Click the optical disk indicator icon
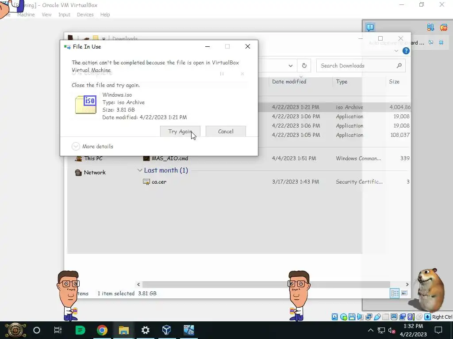 pos(343,317)
